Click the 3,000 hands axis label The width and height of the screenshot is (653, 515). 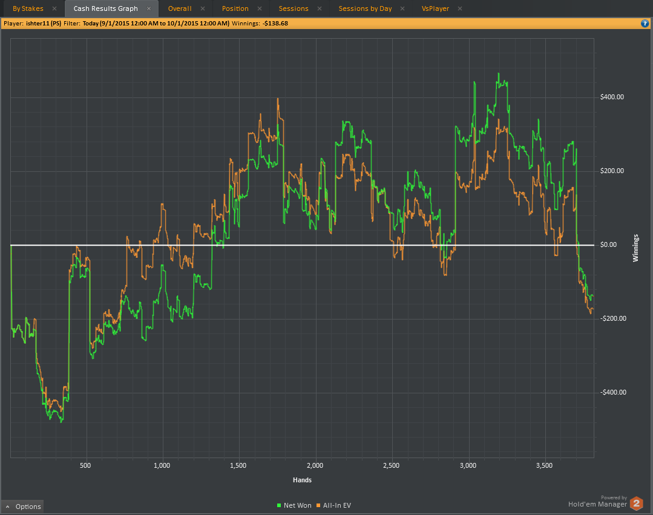click(x=468, y=465)
